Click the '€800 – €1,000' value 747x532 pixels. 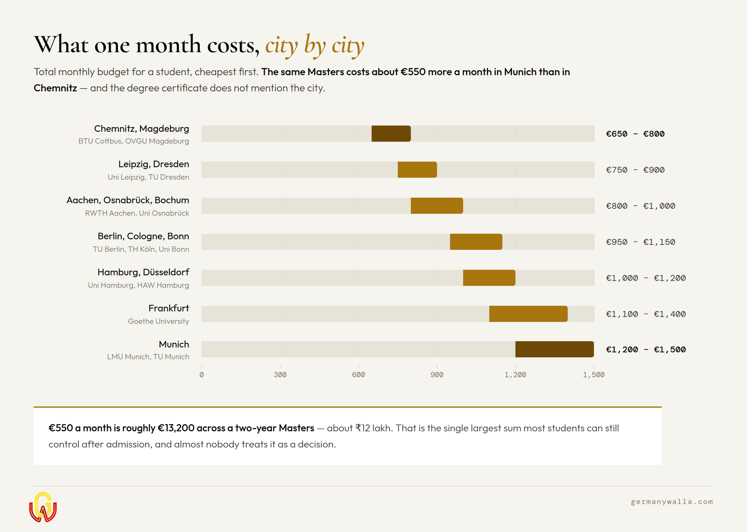coord(640,206)
